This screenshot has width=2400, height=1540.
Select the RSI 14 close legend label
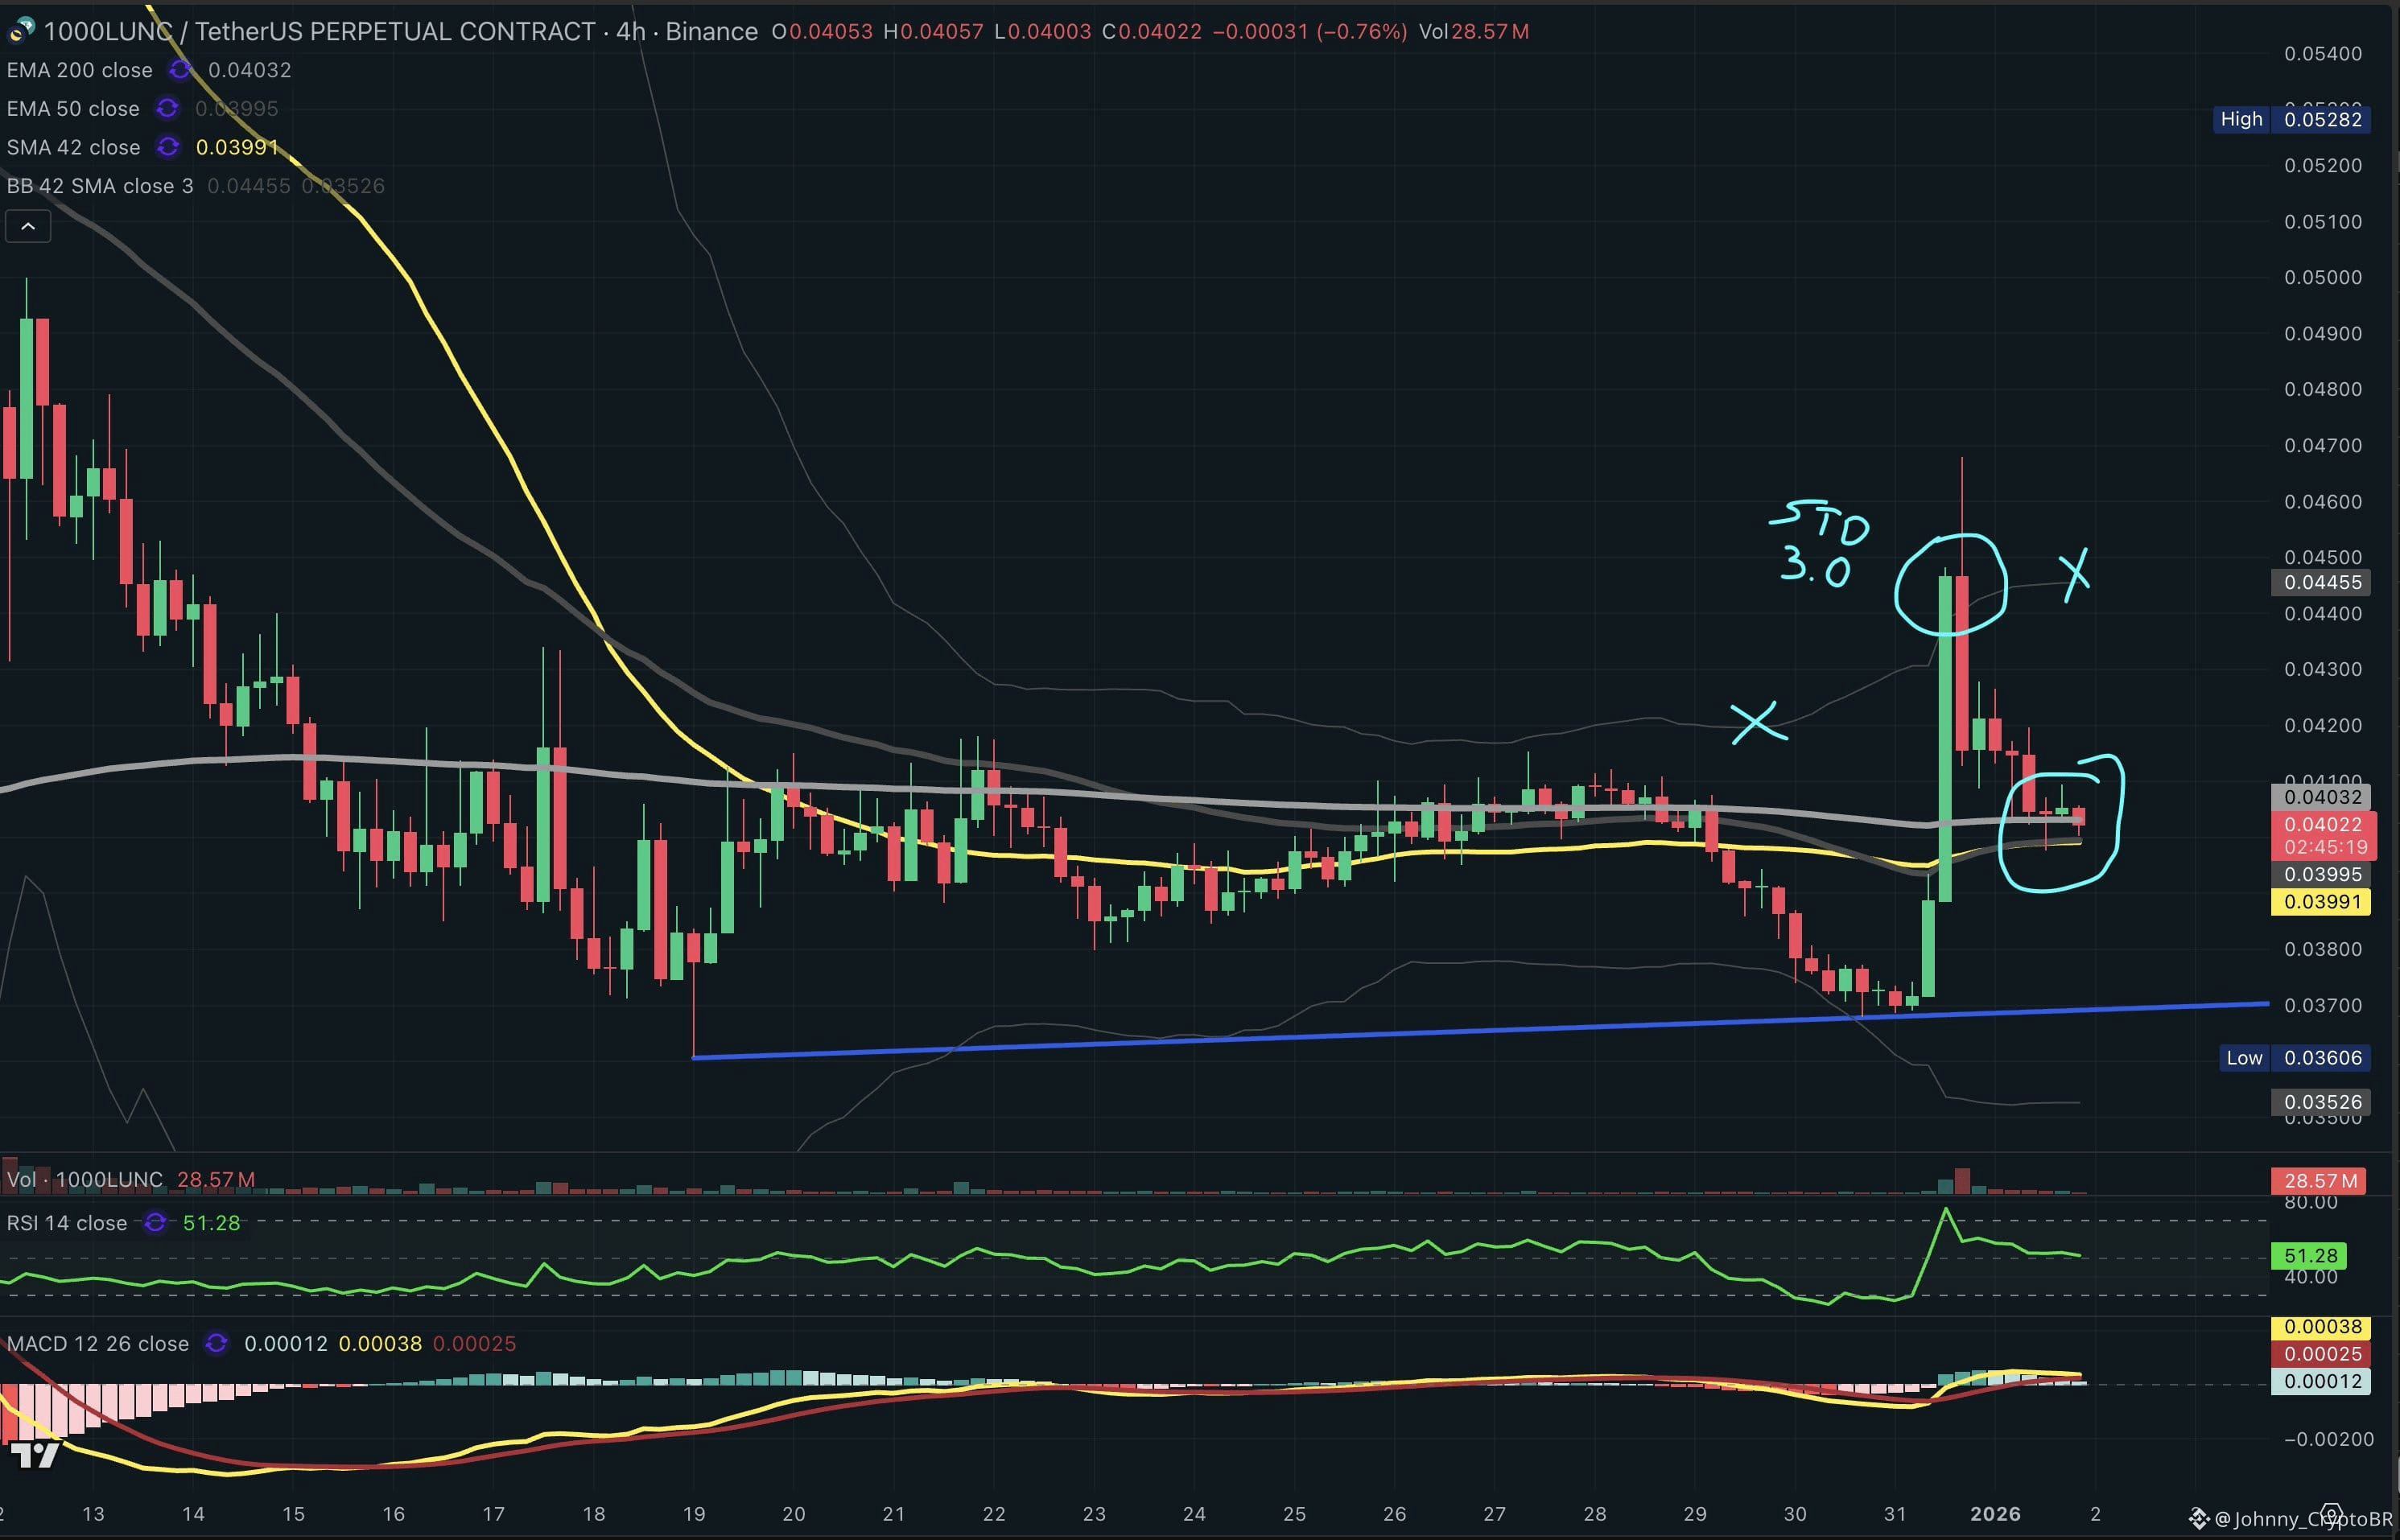click(x=67, y=1222)
